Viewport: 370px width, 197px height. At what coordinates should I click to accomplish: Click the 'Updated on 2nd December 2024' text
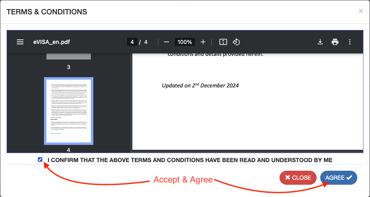pos(200,85)
